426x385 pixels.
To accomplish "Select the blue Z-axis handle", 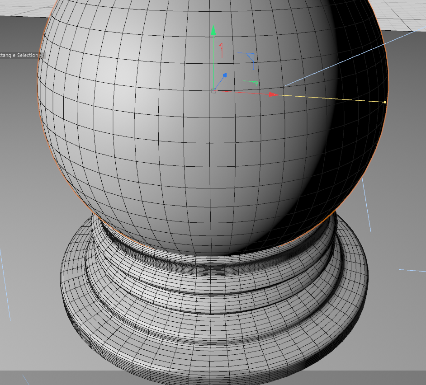I will [x=225, y=75].
